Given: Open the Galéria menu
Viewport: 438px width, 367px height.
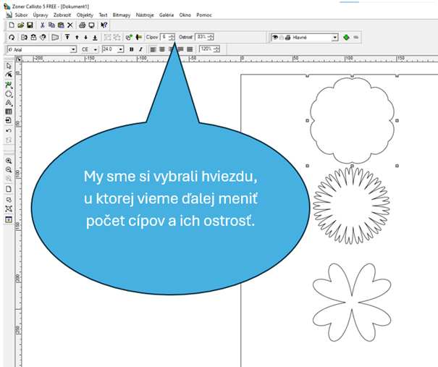Looking at the screenshot, I should pyautogui.click(x=167, y=14).
